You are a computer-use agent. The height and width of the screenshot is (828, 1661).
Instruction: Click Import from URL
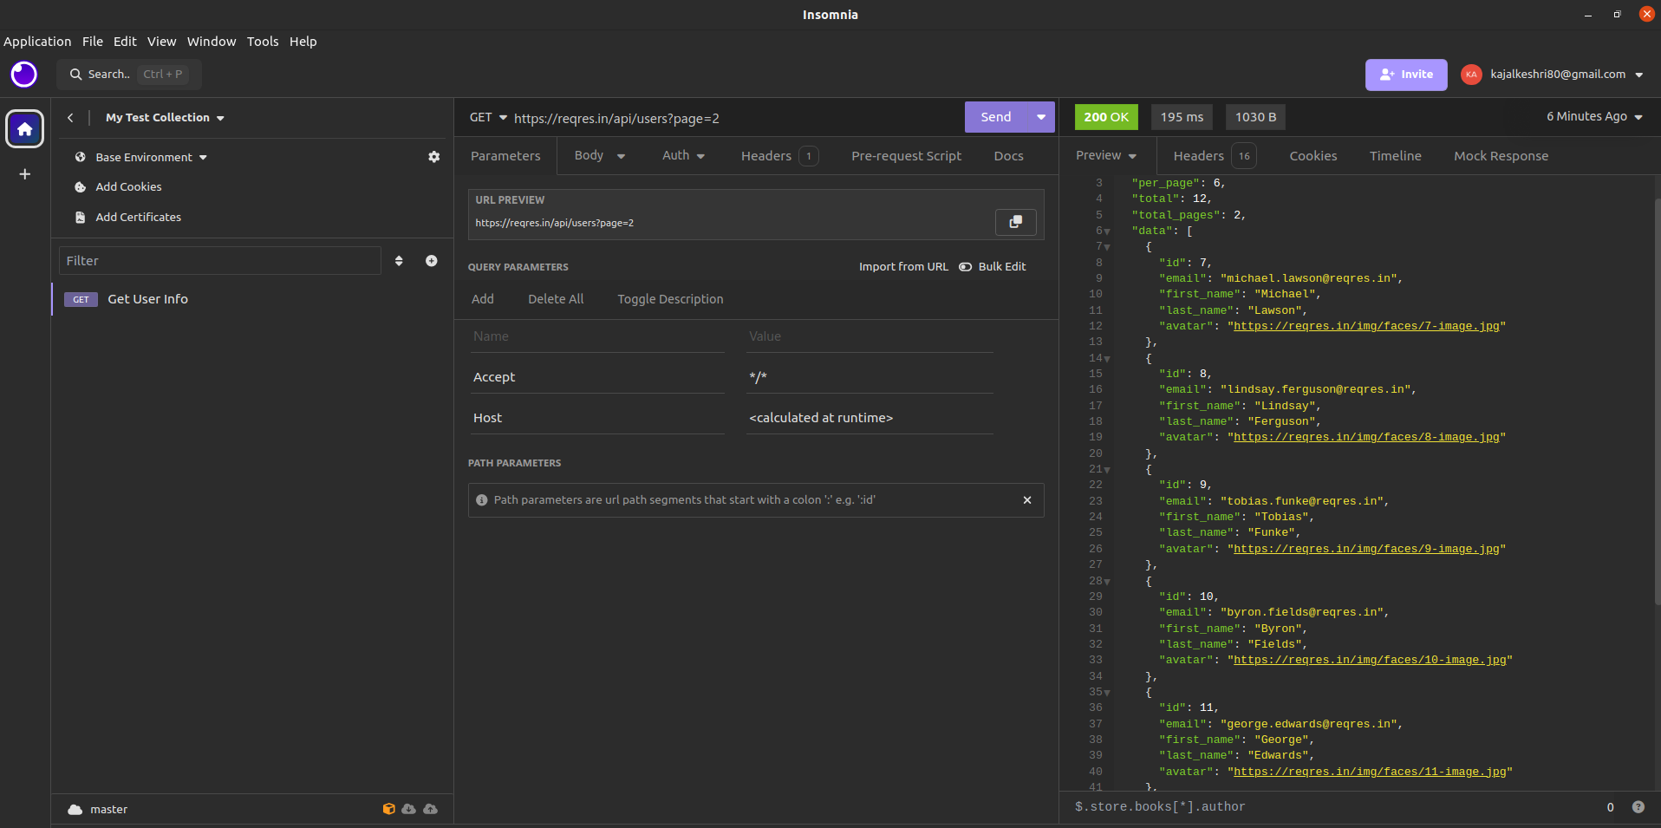pos(902,267)
